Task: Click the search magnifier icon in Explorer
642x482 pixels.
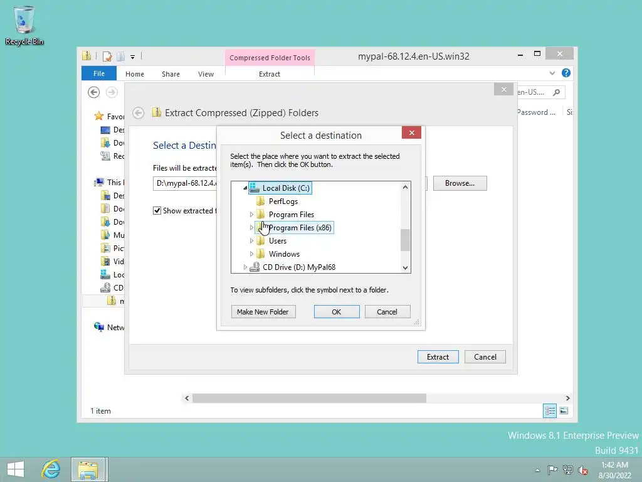Action: click(x=556, y=92)
